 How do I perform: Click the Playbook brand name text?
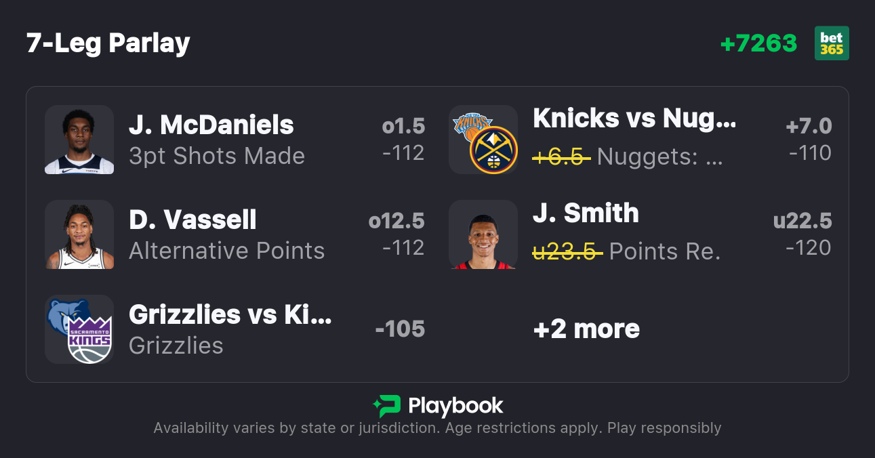point(455,406)
